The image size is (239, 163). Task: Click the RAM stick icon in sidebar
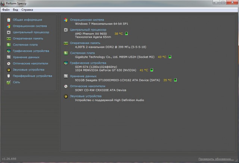click(x=9, y=38)
